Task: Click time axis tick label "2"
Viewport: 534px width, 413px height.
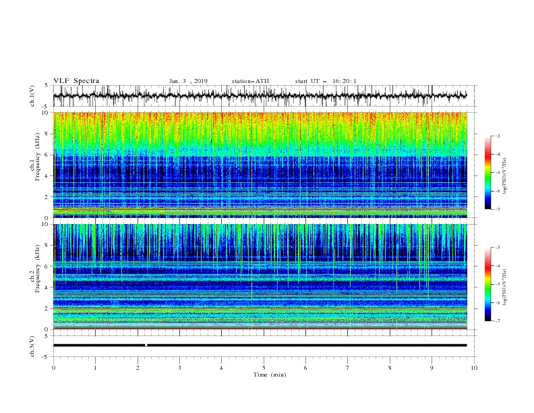Action: [x=138, y=368]
